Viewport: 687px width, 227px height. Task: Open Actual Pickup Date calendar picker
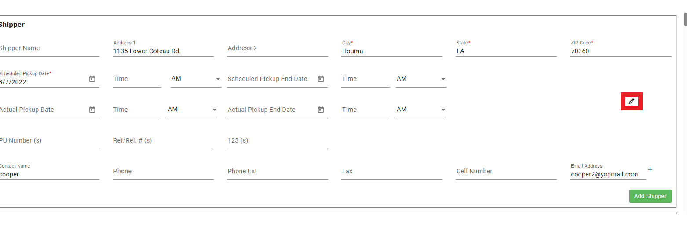point(92,110)
